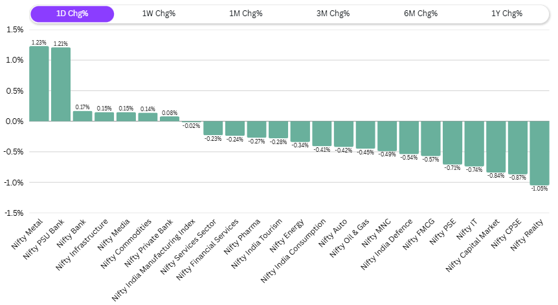Screen dimensions: 558x305
Task: Click the Nifty Oil & Gas bar
Action: [x=365, y=134]
